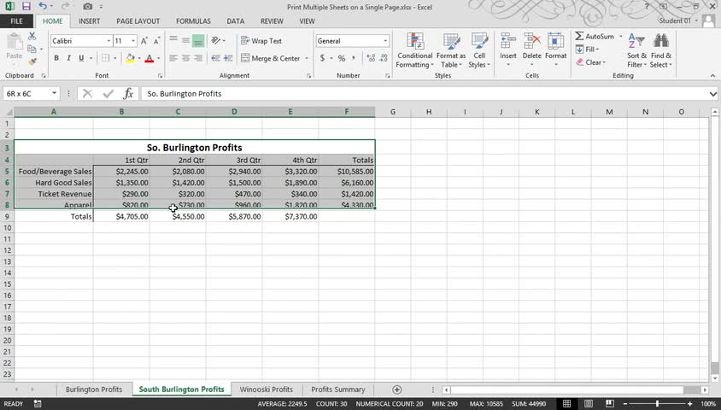Click the Increase Decimal icon
This screenshot has width=721, height=410.
pos(371,58)
